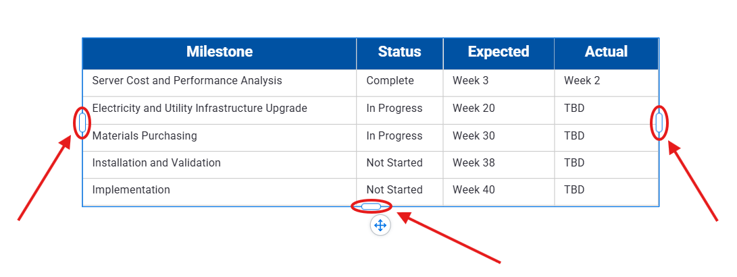The width and height of the screenshot is (737, 277).
Task: Click the left table resize handle
Action: [x=82, y=123]
